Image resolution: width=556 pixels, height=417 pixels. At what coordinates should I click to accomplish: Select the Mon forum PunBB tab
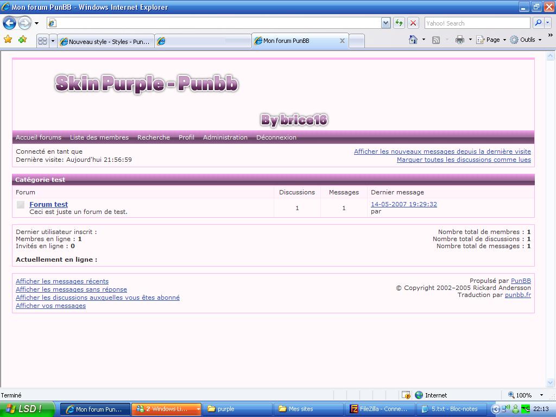click(300, 41)
